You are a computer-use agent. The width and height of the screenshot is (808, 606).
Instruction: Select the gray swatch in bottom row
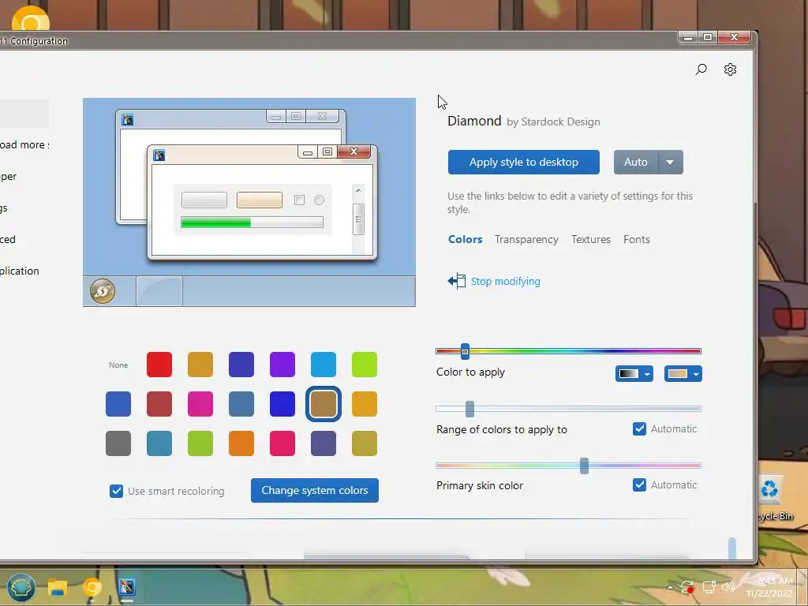(118, 443)
